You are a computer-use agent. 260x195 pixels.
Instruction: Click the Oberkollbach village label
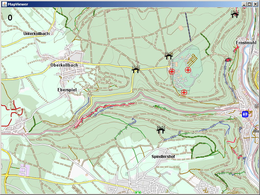(x=64, y=65)
